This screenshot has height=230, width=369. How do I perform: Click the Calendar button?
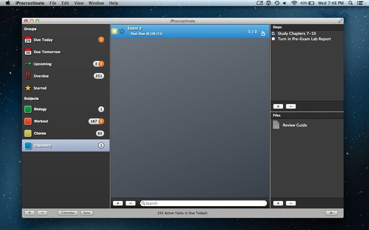click(68, 213)
